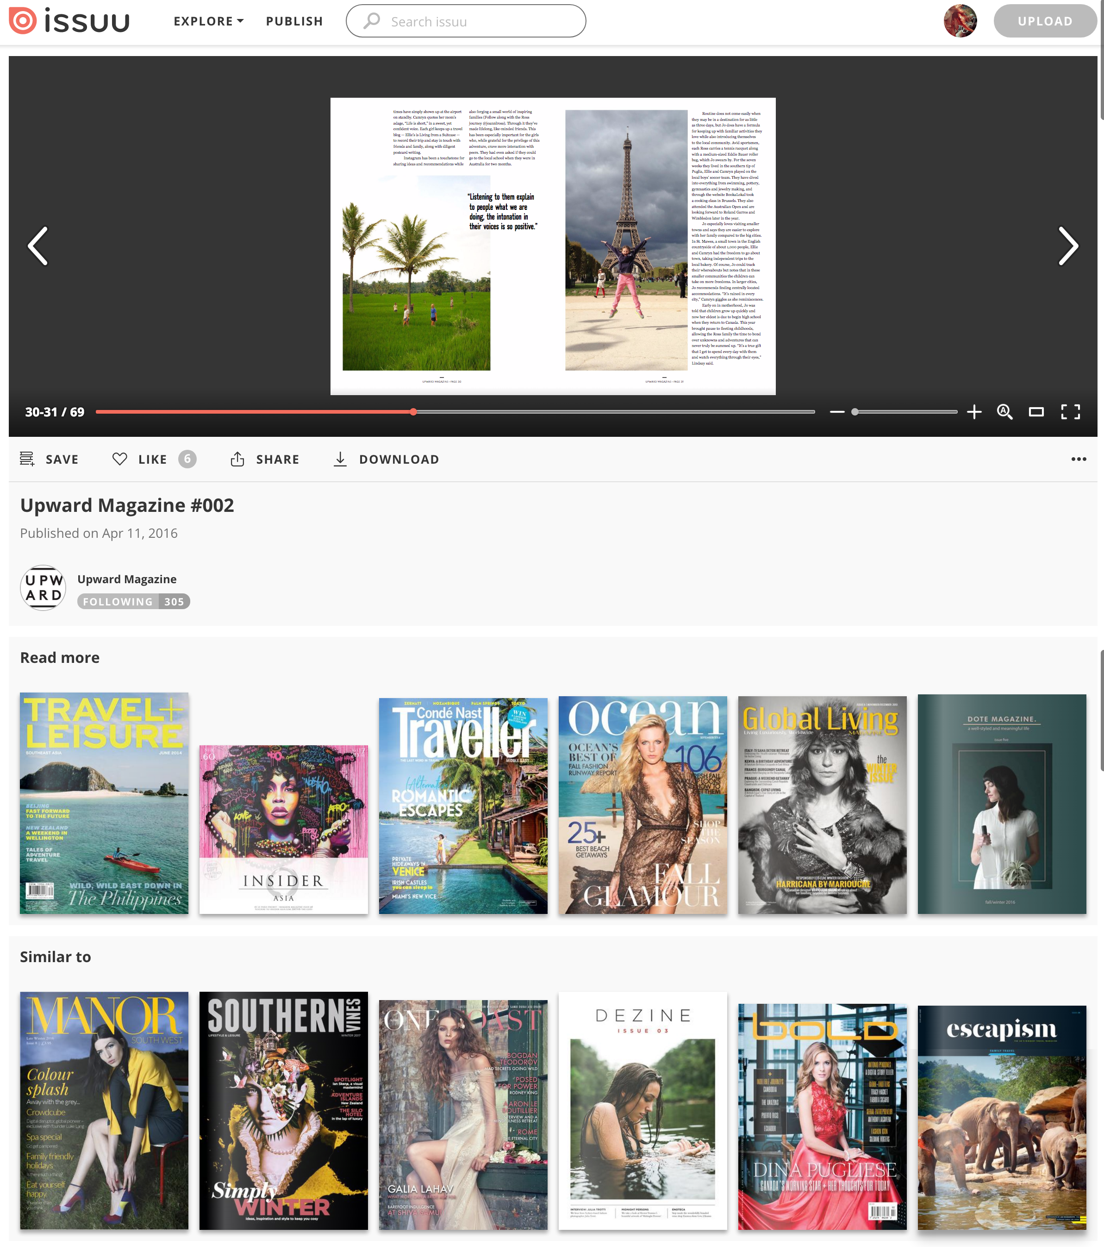Open the Global Living magazine cover
The width and height of the screenshot is (1104, 1247).
[823, 805]
